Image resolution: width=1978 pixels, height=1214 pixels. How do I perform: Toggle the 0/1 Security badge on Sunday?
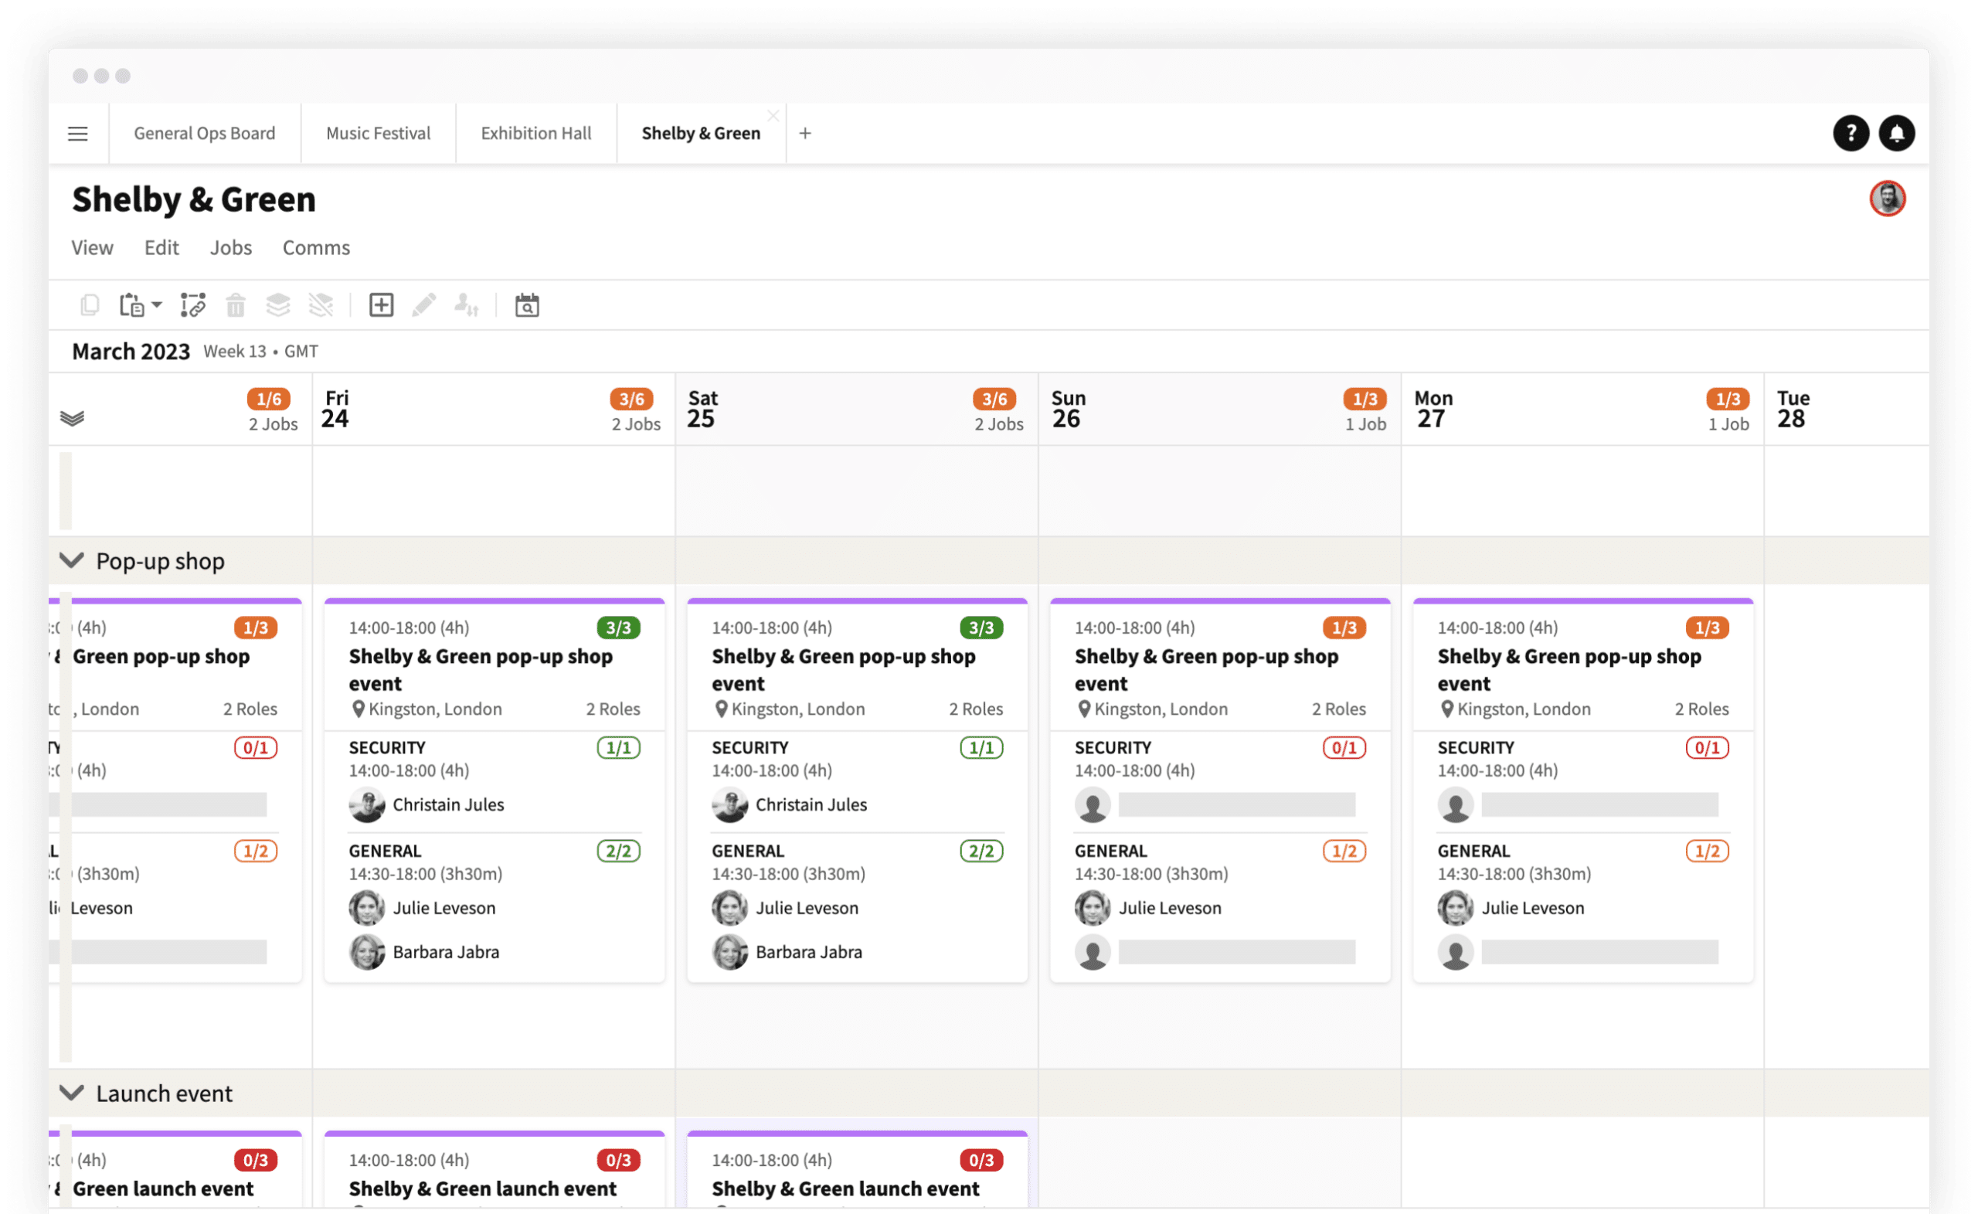click(x=1344, y=746)
